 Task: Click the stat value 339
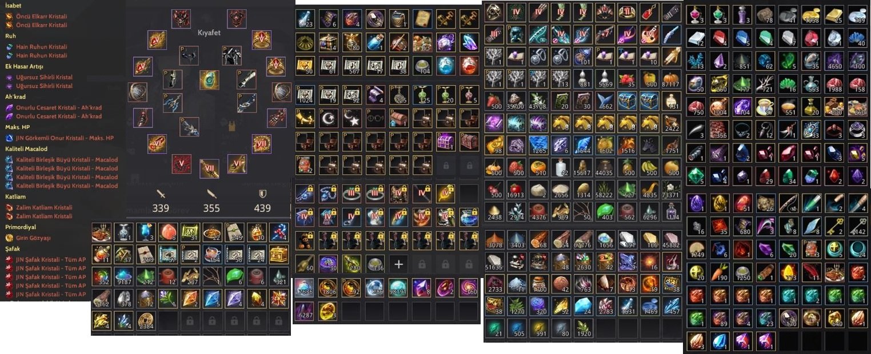(161, 208)
